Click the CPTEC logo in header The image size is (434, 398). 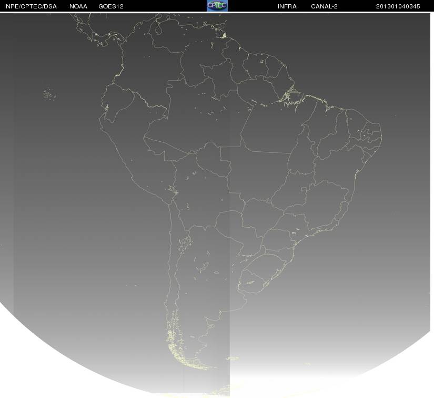(217, 6)
